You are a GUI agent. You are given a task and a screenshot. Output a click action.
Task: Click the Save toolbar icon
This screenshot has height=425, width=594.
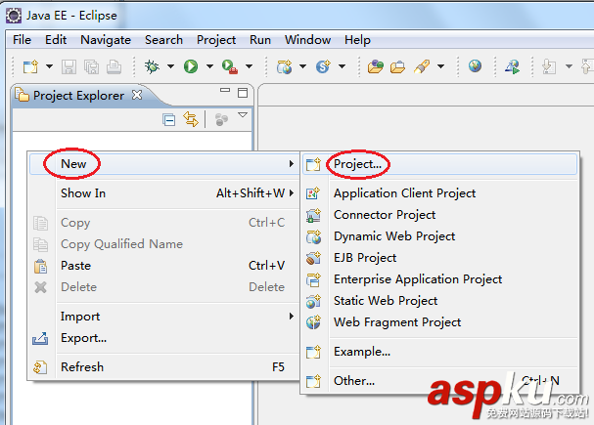click(x=69, y=67)
